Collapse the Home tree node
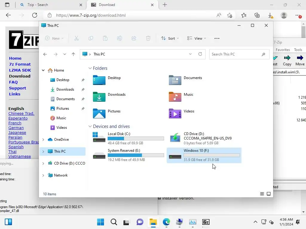306x229 pixels. (43, 70)
